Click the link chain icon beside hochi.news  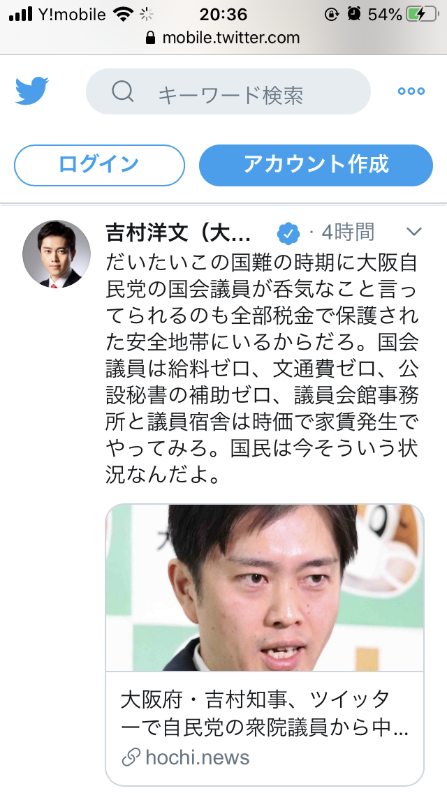coord(131,757)
